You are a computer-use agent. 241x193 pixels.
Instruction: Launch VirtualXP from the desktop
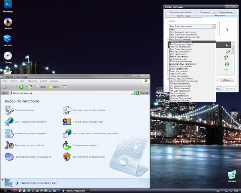point(7,39)
